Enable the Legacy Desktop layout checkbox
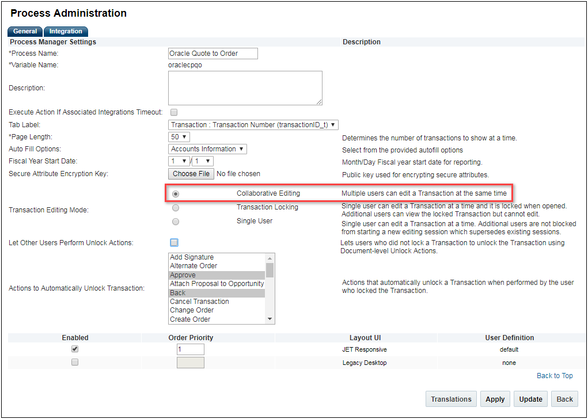588x419 pixels. pos(75,363)
